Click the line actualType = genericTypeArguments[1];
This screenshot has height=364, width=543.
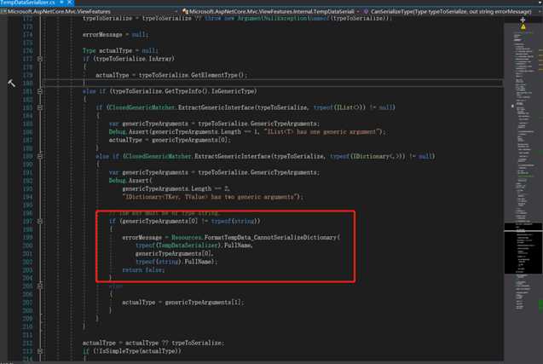182,303
